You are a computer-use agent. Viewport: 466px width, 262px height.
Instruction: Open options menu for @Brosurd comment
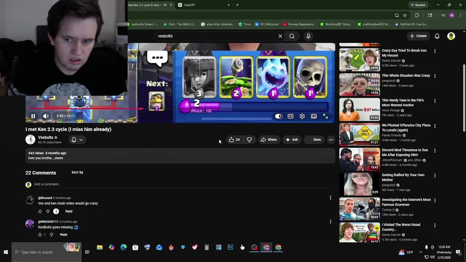(x=331, y=198)
